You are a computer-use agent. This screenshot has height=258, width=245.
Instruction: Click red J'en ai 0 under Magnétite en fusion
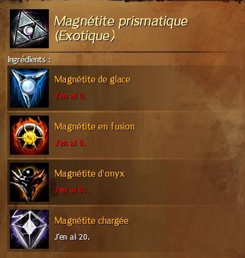tap(70, 143)
